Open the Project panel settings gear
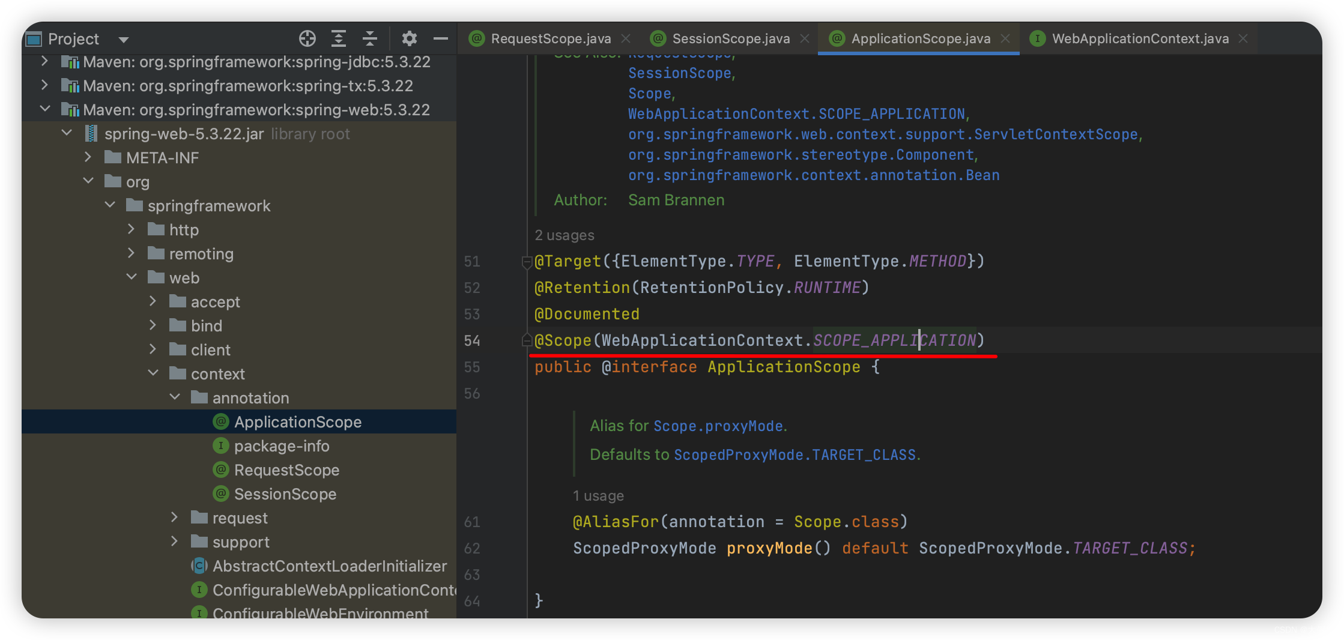Screen dimensions: 1344x640 coord(409,39)
